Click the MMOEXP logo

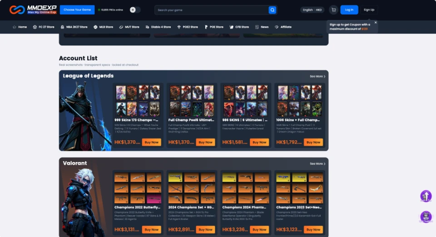coord(33,10)
